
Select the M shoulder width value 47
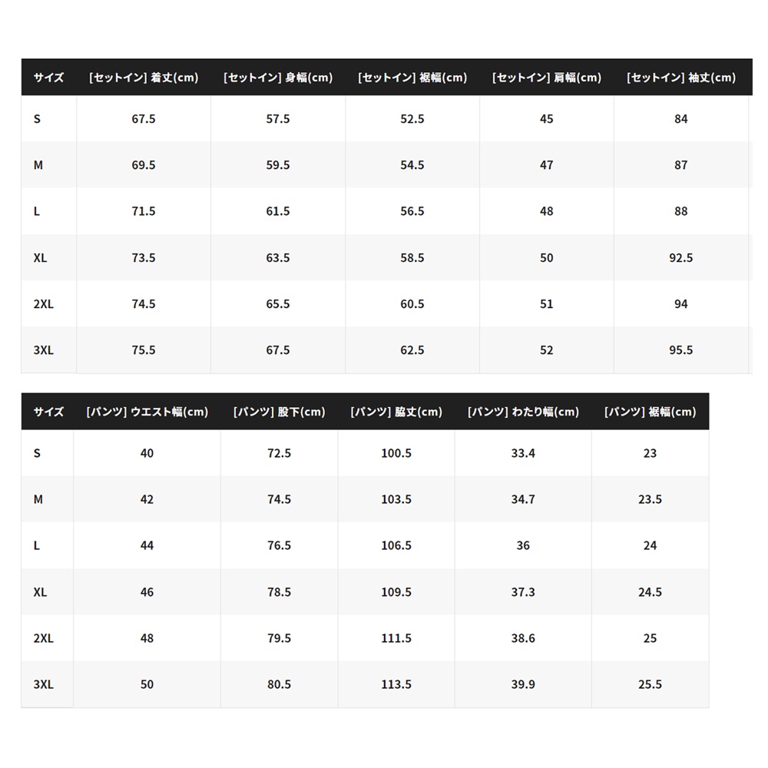547,165
